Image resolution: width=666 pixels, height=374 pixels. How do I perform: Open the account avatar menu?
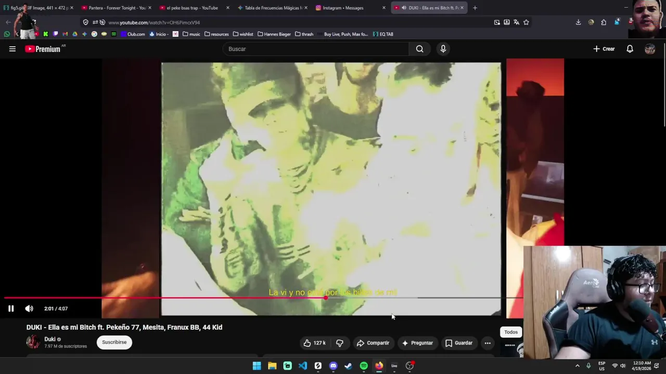[650, 49]
